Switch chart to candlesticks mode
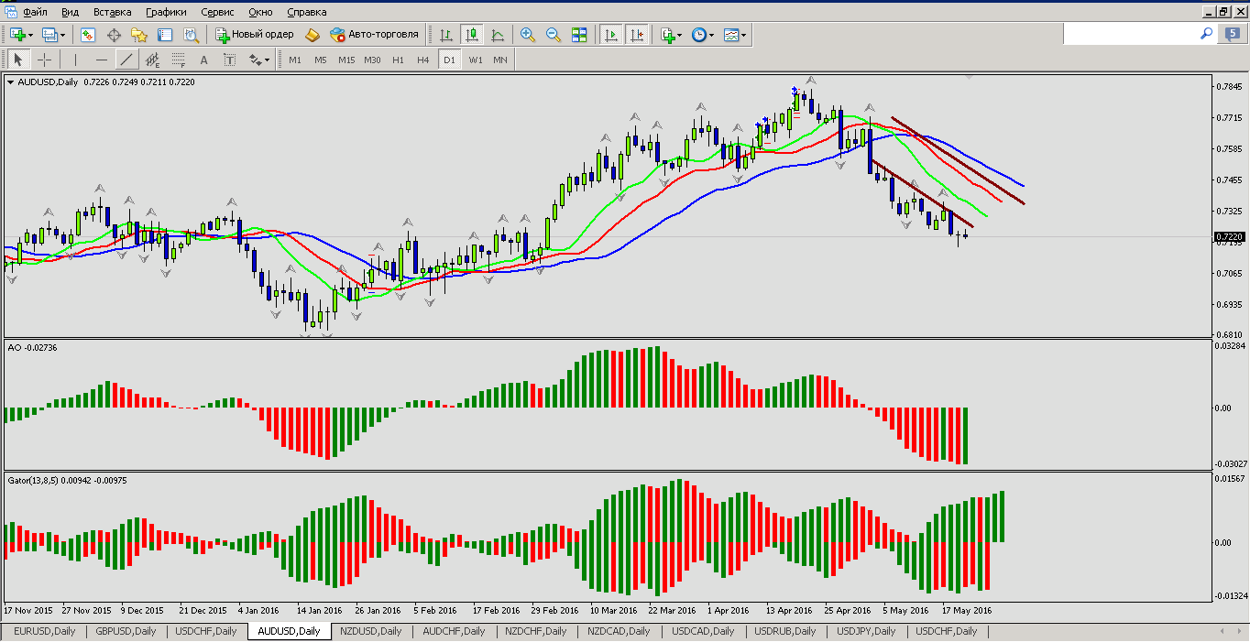 tap(472, 35)
